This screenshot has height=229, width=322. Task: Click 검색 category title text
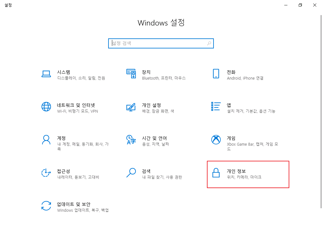pos(146,171)
